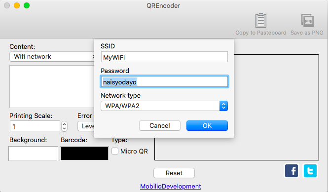Open the Facebook share icon
Screen dimensions: 328x192
292,171
